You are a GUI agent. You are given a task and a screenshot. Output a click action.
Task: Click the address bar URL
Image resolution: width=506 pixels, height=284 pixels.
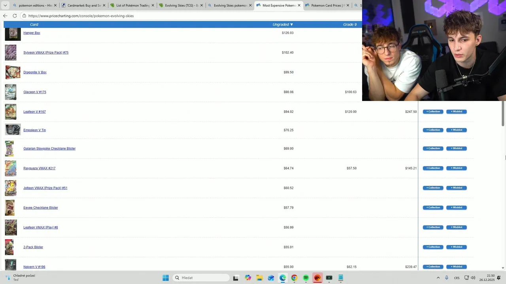click(x=81, y=16)
